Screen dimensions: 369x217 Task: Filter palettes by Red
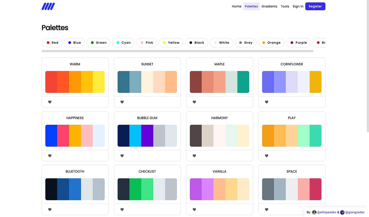tap(52, 43)
